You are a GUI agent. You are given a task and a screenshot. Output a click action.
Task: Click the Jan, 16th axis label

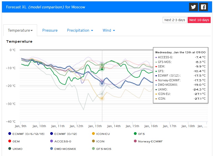(151, 126)
